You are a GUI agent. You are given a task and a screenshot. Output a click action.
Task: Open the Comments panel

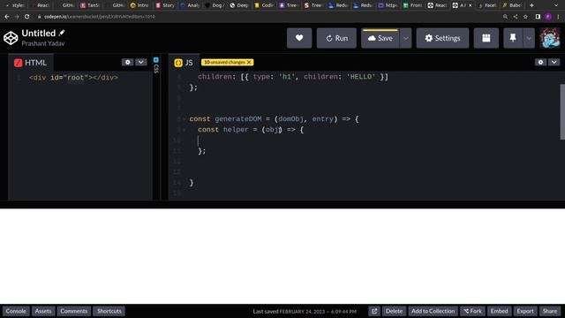pyautogui.click(x=74, y=311)
